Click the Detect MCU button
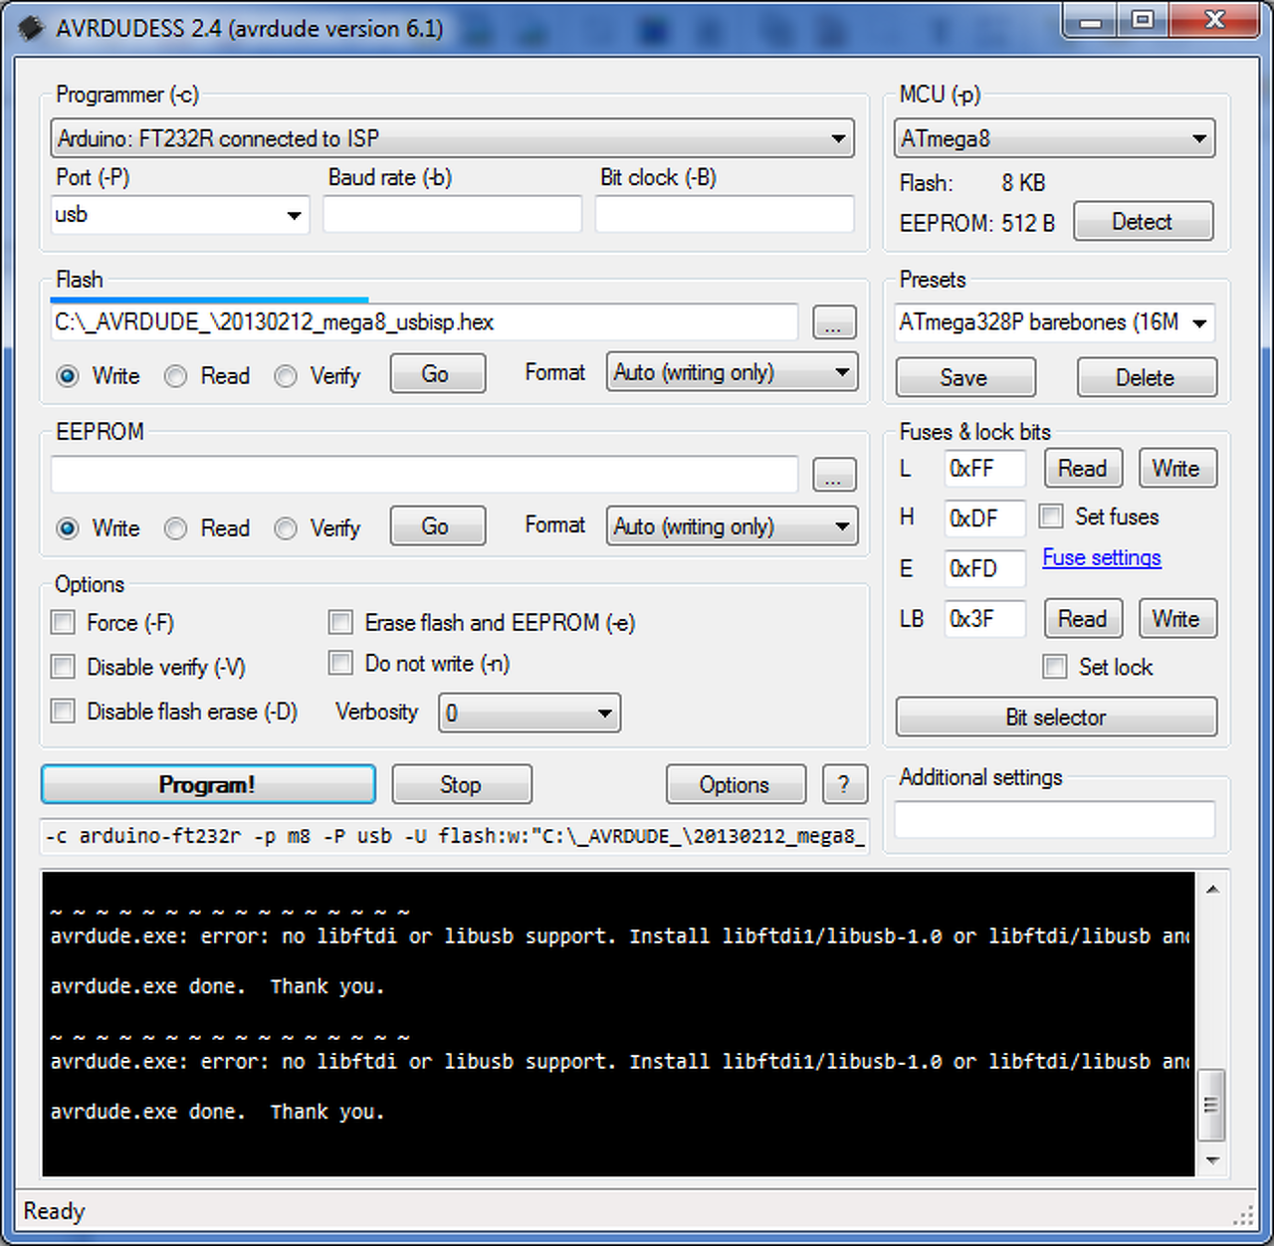Viewport: 1274px width, 1246px height. coord(1143,221)
